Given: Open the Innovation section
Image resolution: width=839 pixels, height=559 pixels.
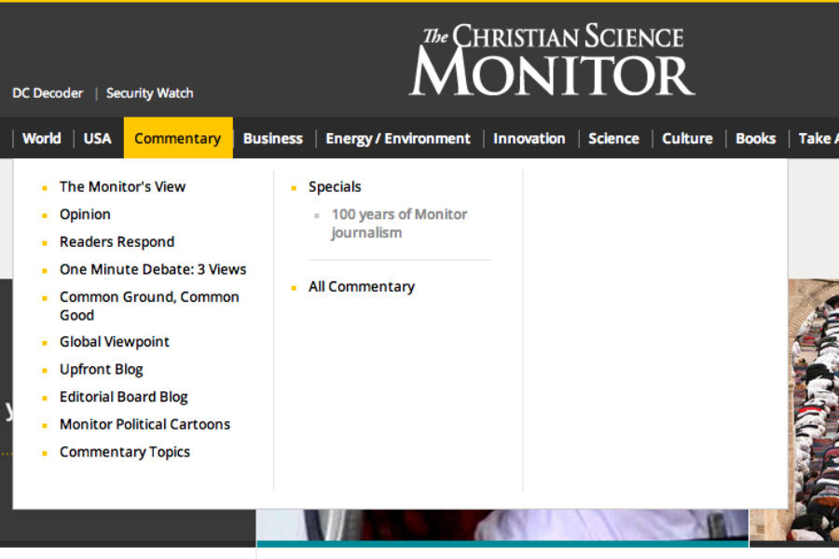Looking at the screenshot, I should pos(530,138).
